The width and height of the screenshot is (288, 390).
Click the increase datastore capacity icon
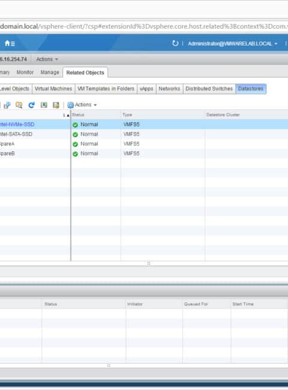coord(44,105)
